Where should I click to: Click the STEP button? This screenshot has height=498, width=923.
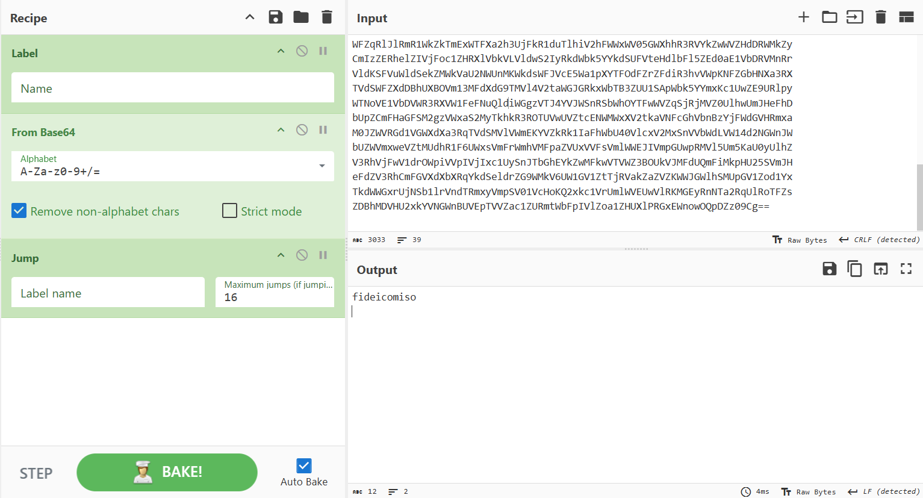(x=36, y=473)
